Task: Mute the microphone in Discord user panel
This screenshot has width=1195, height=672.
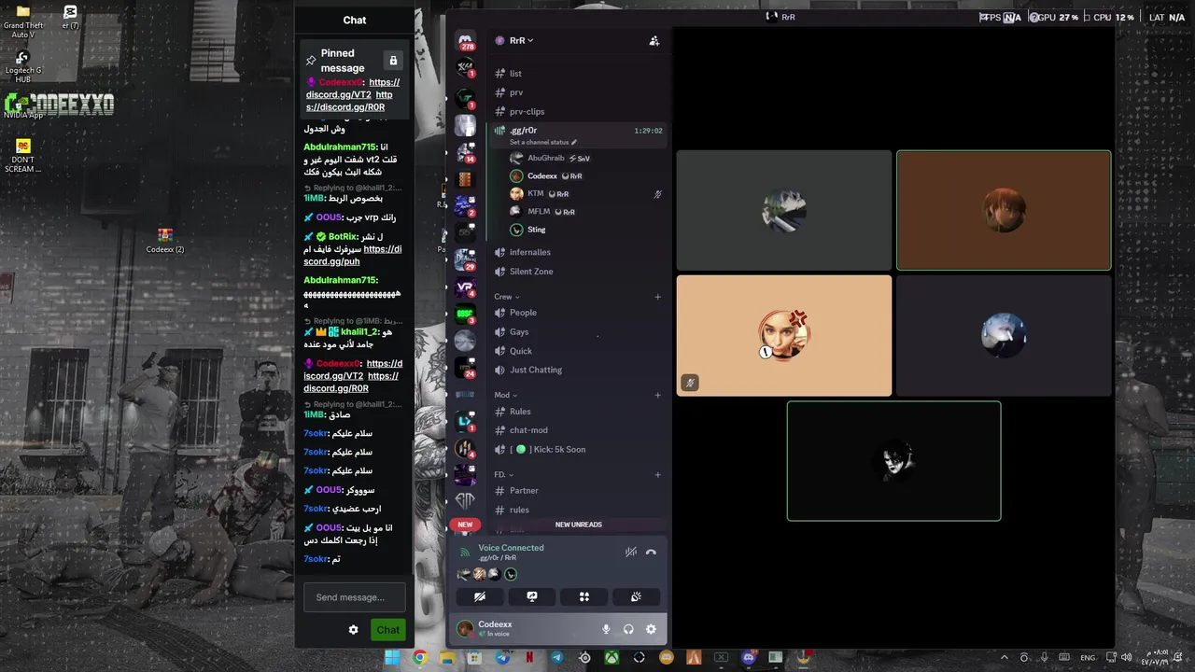Action: pos(606,629)
